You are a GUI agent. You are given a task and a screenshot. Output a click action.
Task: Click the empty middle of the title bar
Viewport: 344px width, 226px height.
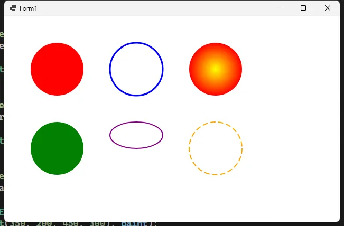click(x=159, y=8)
